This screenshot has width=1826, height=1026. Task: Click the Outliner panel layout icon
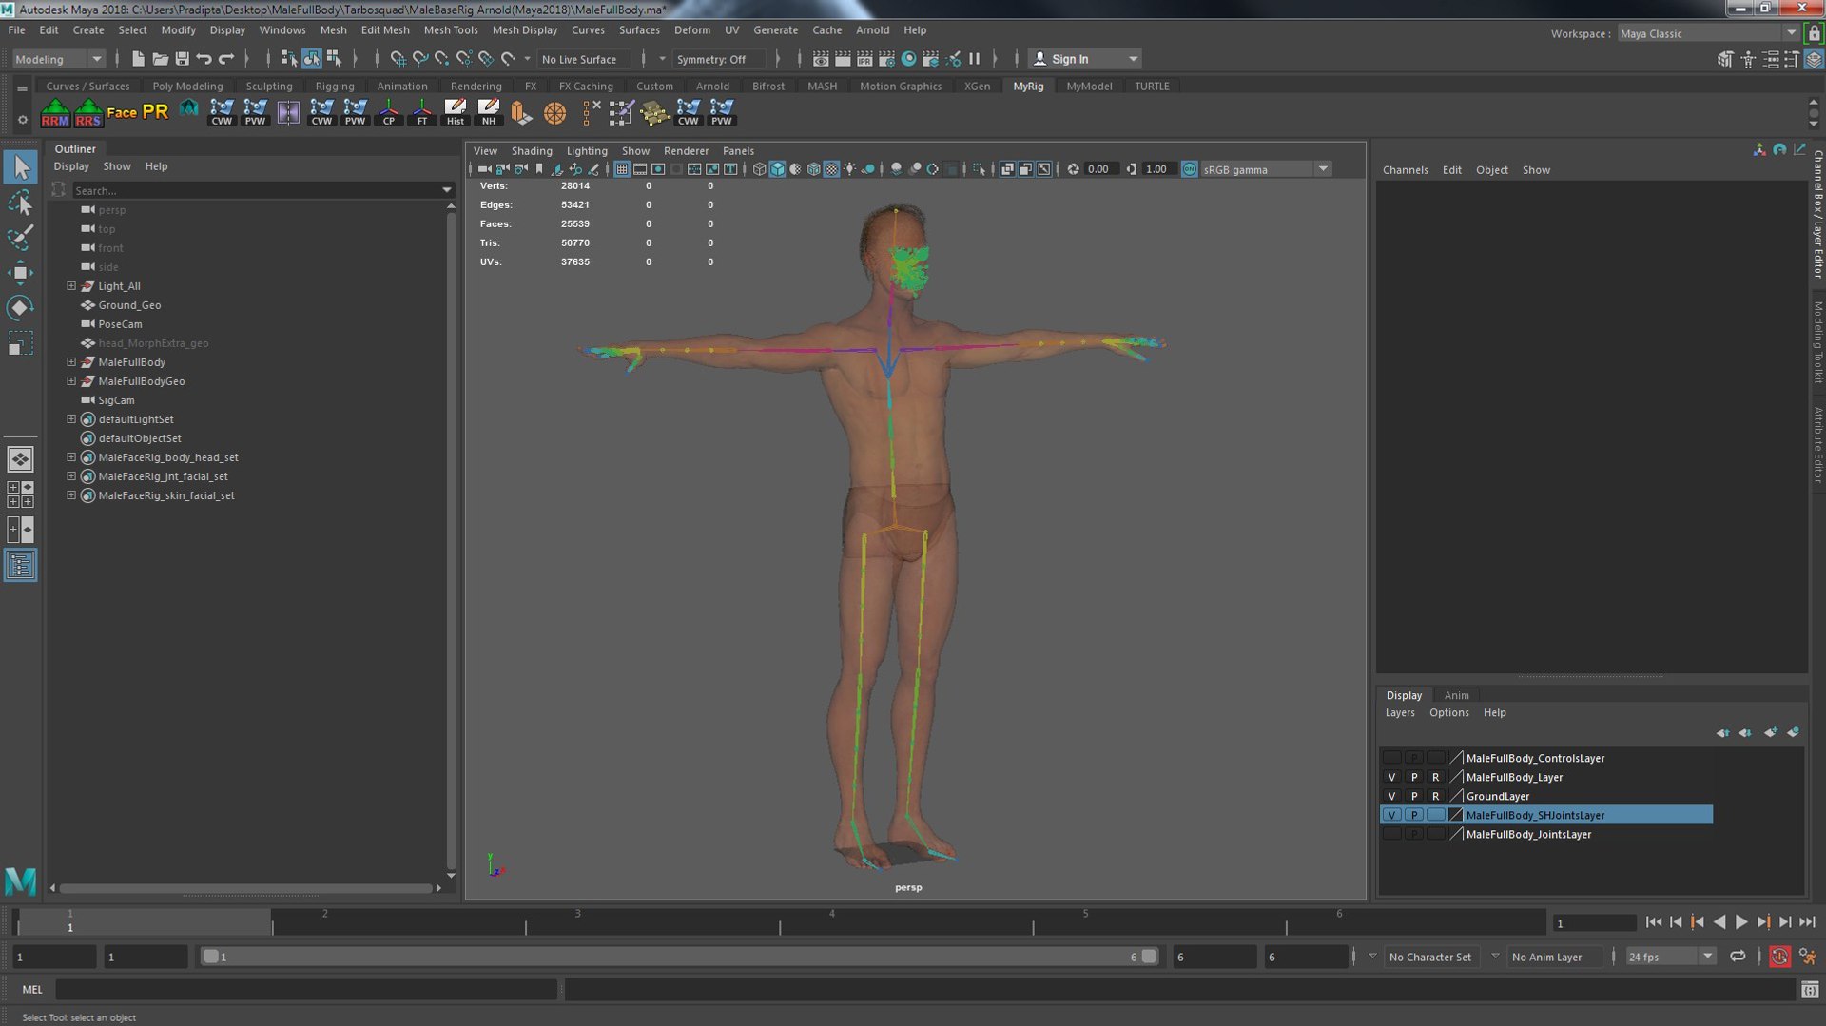[20, 566]
